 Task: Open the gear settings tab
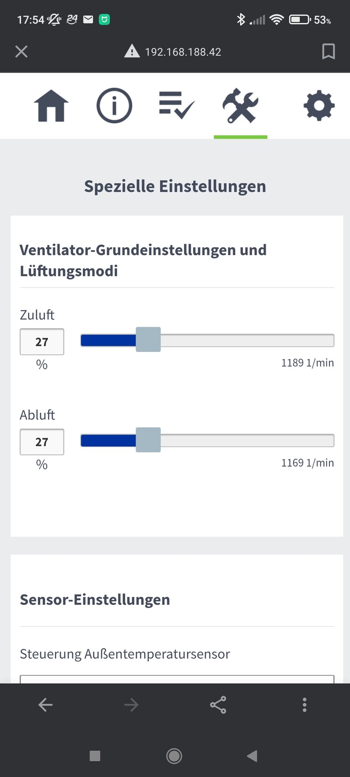[319, 106]
